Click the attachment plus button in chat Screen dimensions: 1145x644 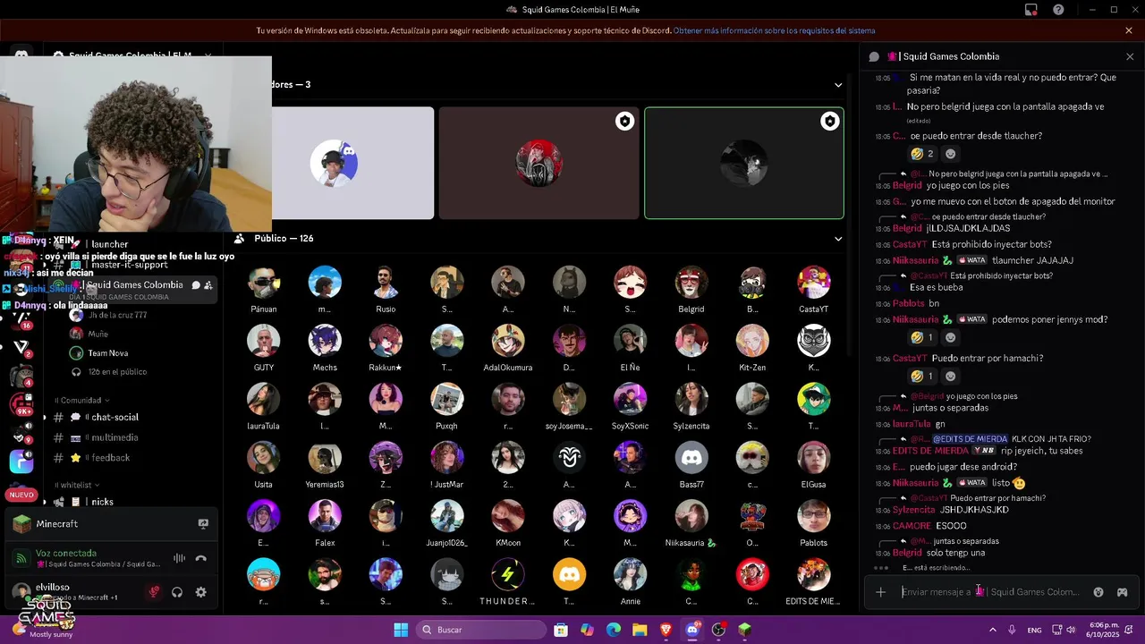tap(881, 592)
